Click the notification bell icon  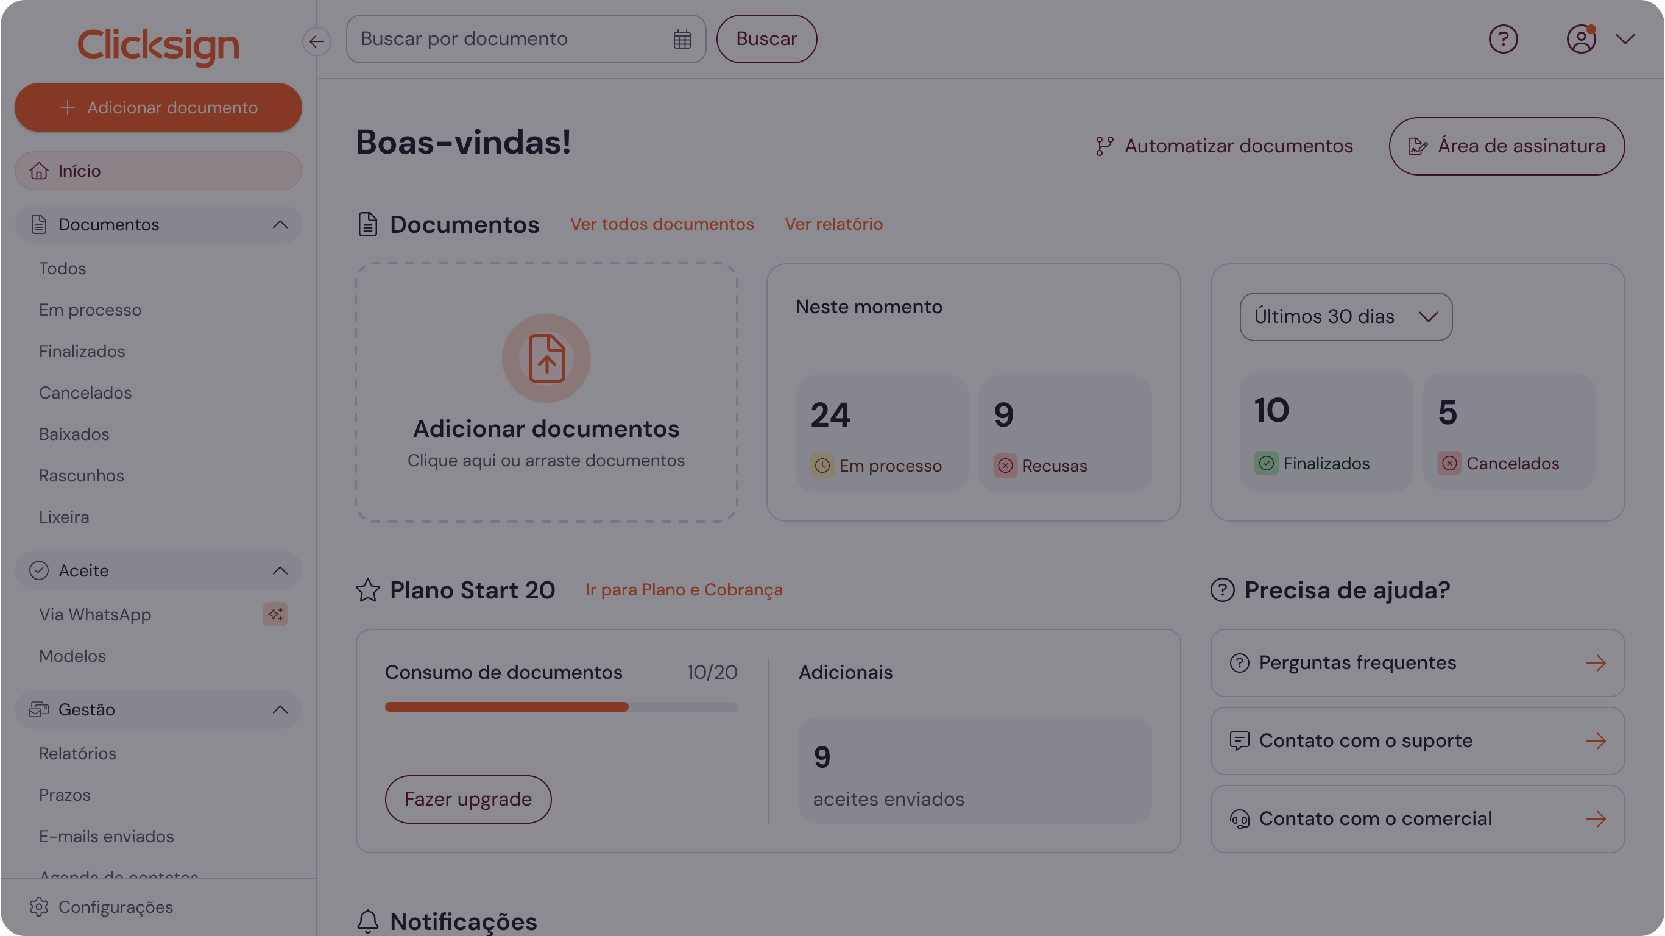pyautogui.click(x=369, y=921)
